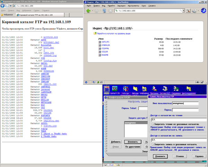Click the SeaMonkey green Back arrow

click(x=89, y=11)
